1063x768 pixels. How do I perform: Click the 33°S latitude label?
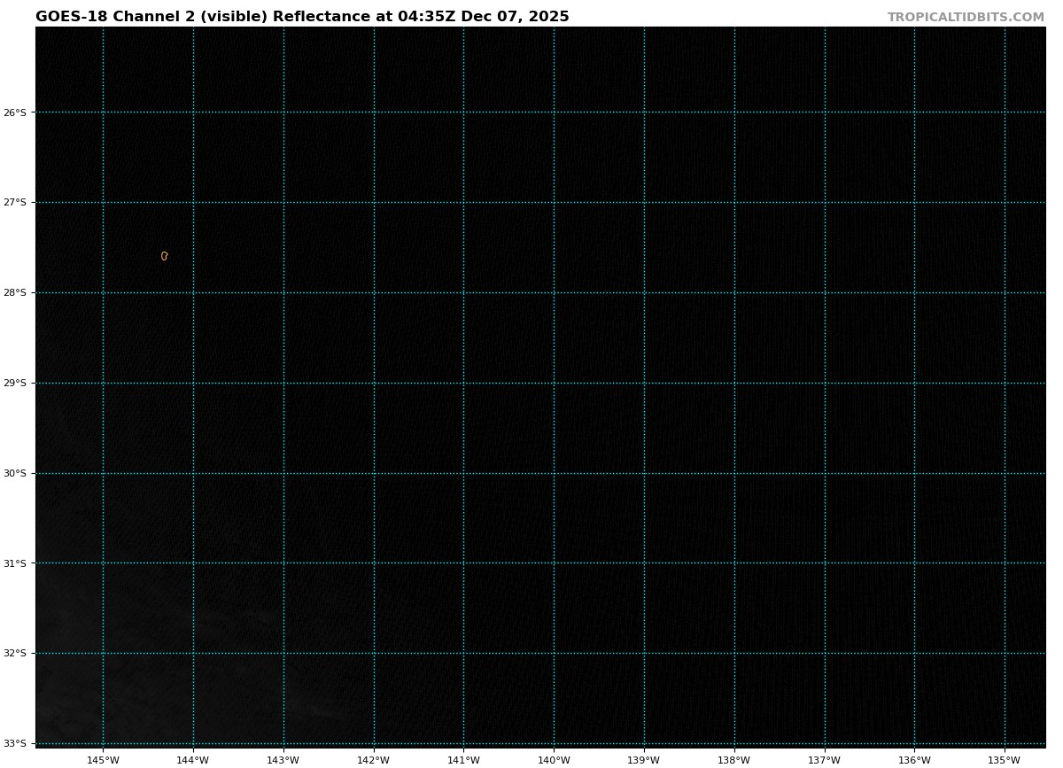[15, 744]
